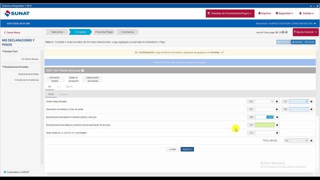Viewport: 320px width, 180px height.
Task: Click the help icon for field 127
Action: pyautogui.click(x=277, y=125)
